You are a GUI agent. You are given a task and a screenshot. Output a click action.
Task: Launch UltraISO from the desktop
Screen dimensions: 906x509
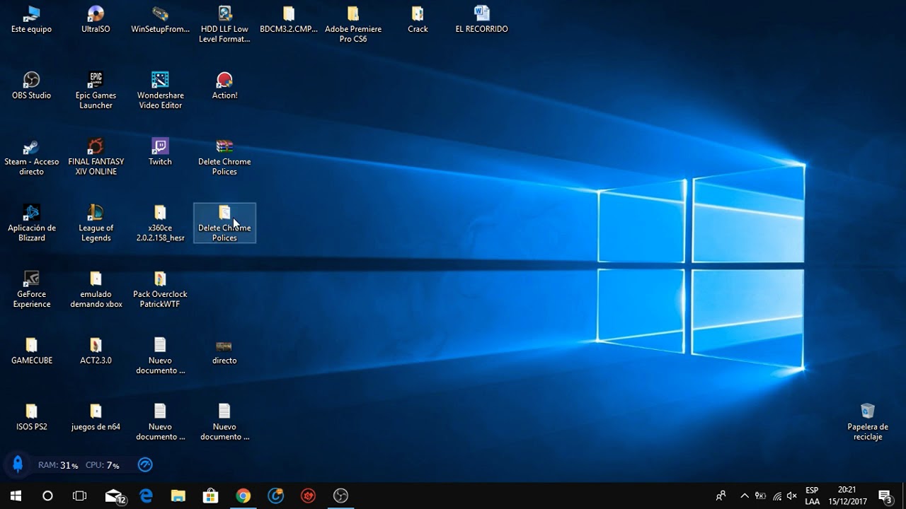(96, 20)
